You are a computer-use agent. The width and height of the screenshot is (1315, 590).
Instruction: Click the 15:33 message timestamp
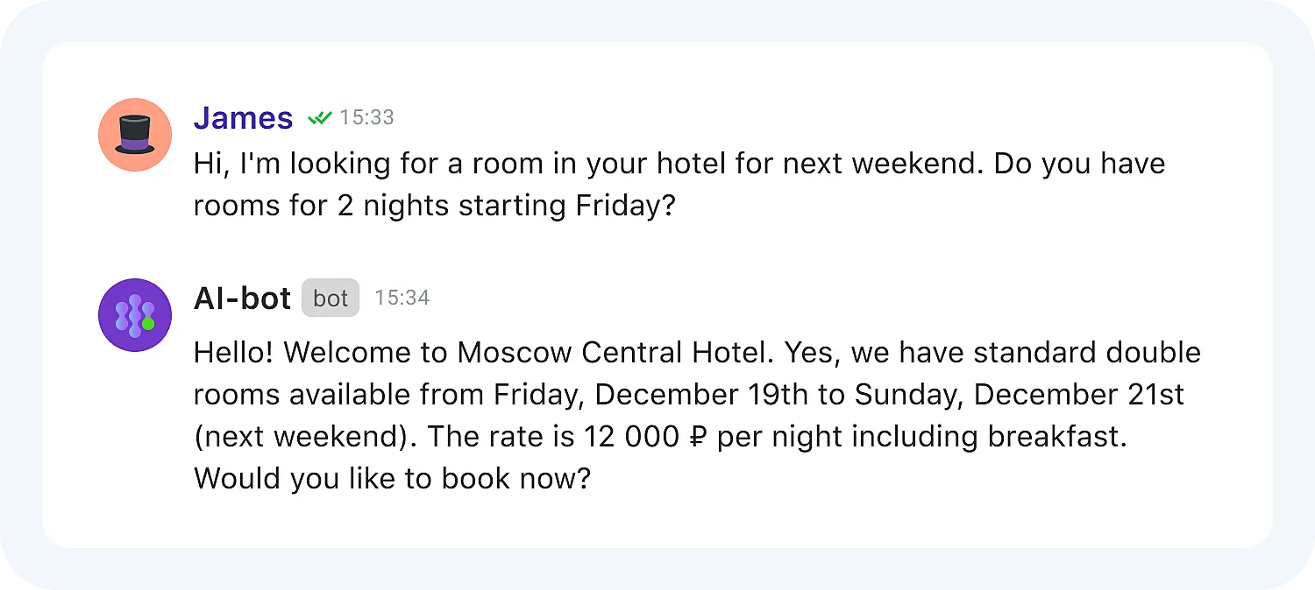366,118
